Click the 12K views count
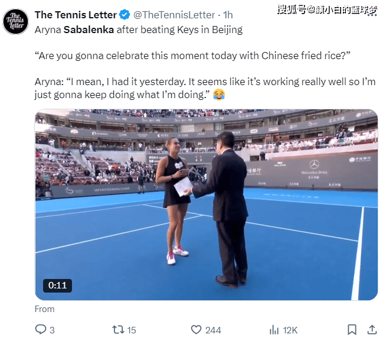Viewport: 386px width, 344px height. (290, 330)
